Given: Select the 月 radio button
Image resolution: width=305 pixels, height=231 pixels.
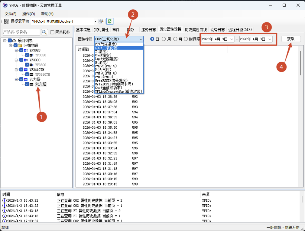Looking at the screenshot, I should coord(175,39).
